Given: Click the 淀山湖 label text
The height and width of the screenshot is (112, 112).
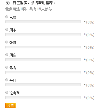Looking at the screenshot, I should [14, 93].
